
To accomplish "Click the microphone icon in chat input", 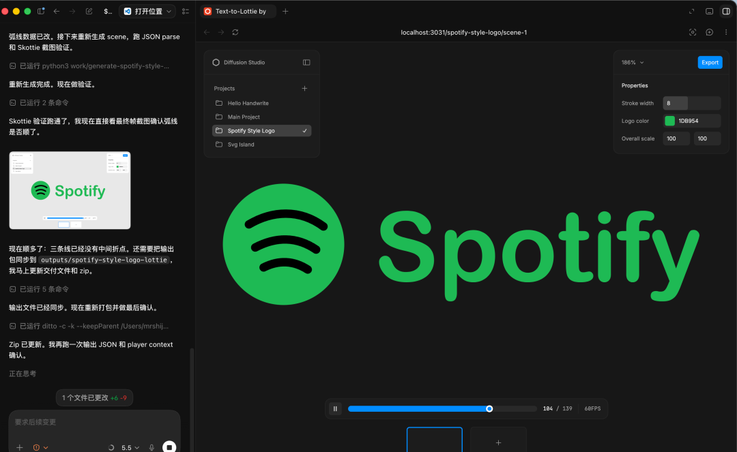I will tap(151, 447).
